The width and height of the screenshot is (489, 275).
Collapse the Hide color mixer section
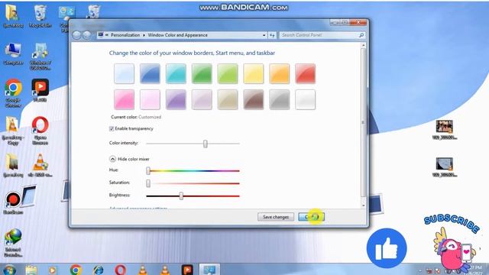(112, 159)
